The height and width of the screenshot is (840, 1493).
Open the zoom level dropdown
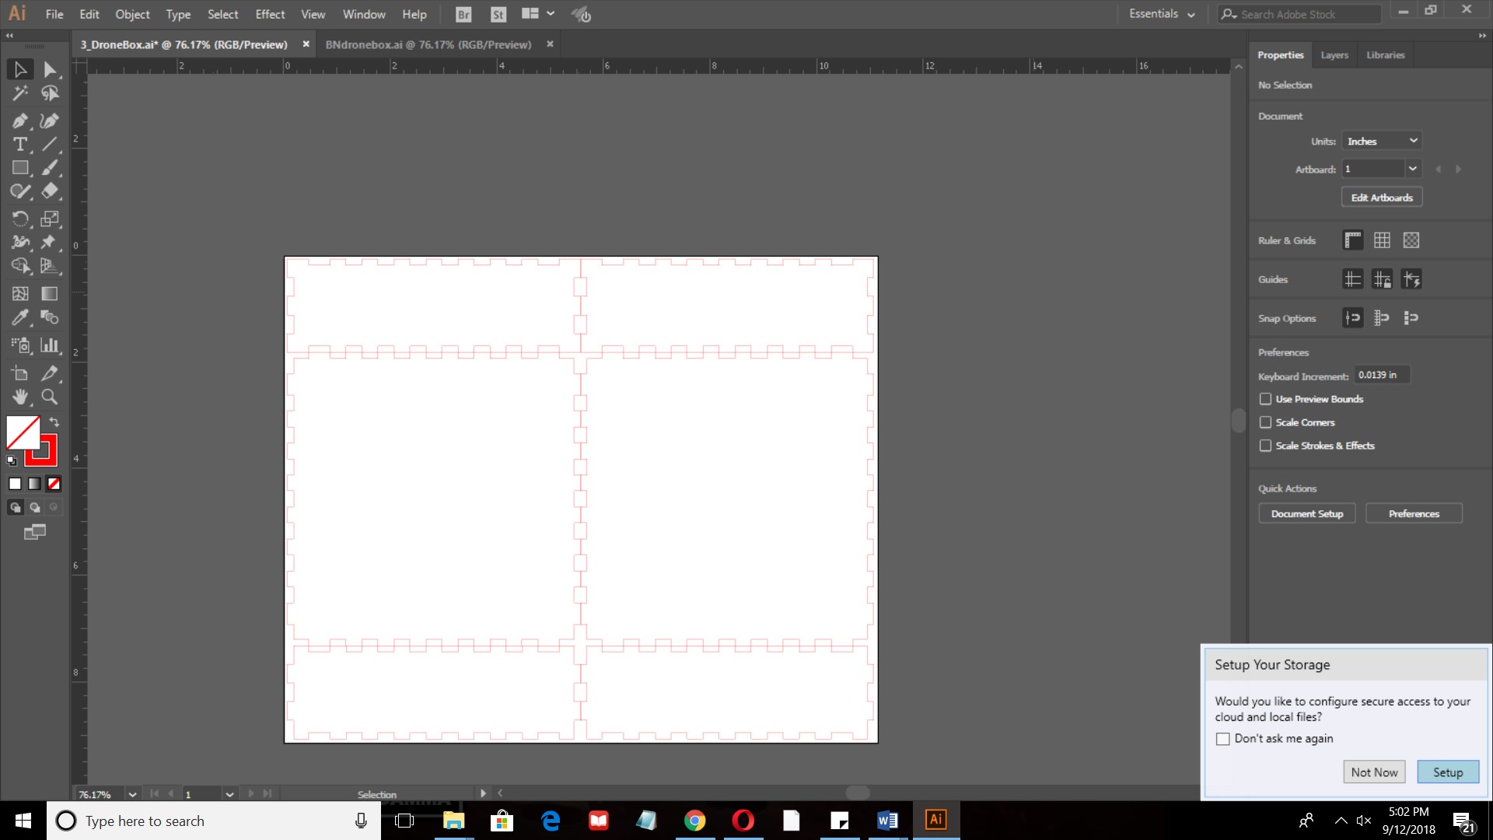[x=132, y=794]
